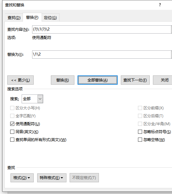This screenshot has height=194, width=172.
Task: Open the 定位(G) tab
Action: point(50,17)
